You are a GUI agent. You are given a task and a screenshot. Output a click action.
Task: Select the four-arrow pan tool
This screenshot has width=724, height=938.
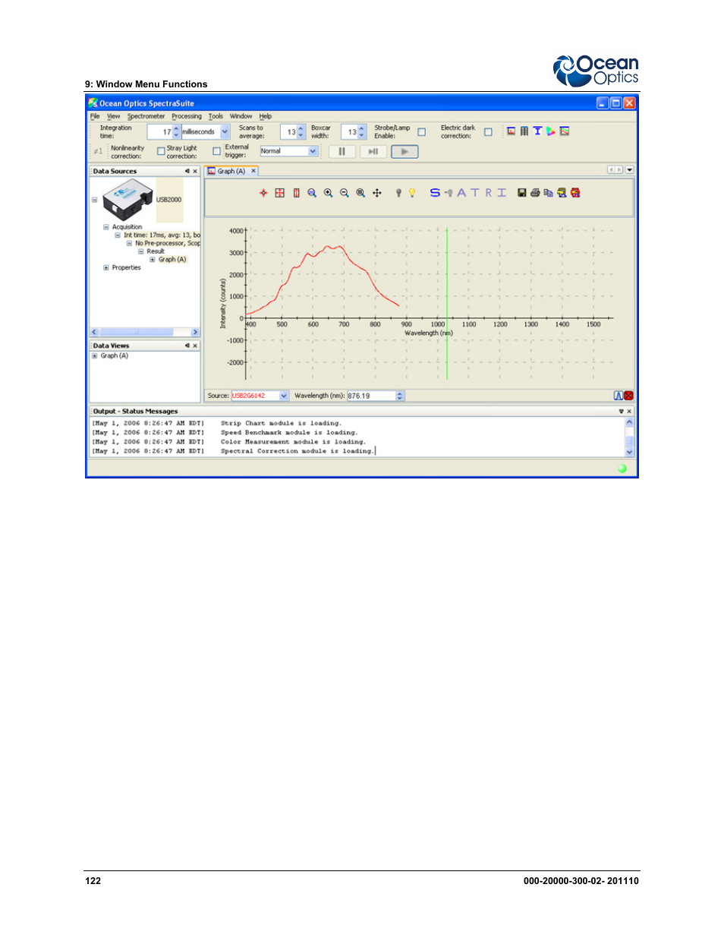pyautogui.click(x=377, y=193)
